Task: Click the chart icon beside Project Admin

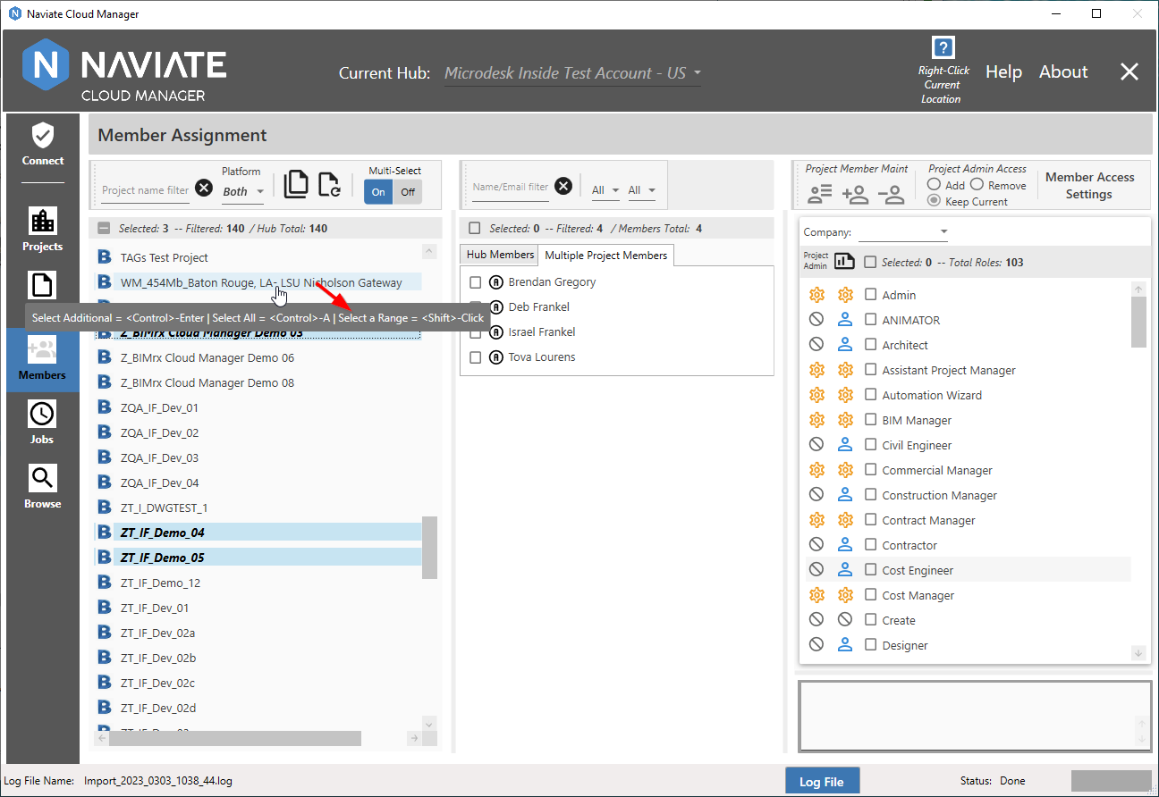Action: point(845,262)
